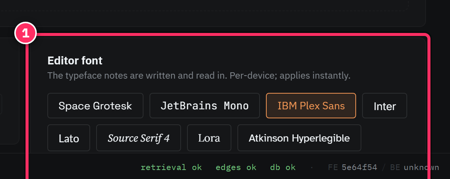Screen dimensions: 450x179
Task: Select the highlighted IBM Plex Sans font
Action: 311,106
